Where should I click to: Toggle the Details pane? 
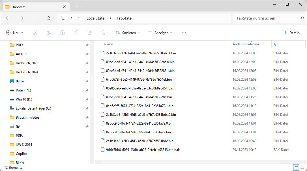click(x=291, y=33)
